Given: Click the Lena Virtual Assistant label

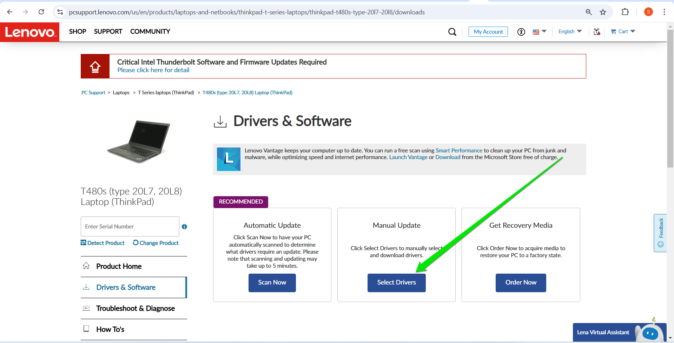Looking at the screenshot, I should tap(603, 332).
